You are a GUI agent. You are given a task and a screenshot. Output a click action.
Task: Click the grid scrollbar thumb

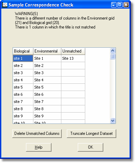[112, 56]
